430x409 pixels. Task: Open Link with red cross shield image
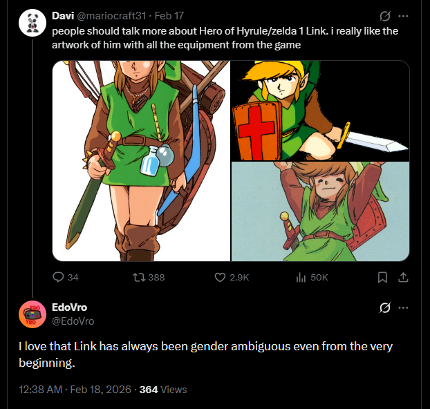(320, 111)
